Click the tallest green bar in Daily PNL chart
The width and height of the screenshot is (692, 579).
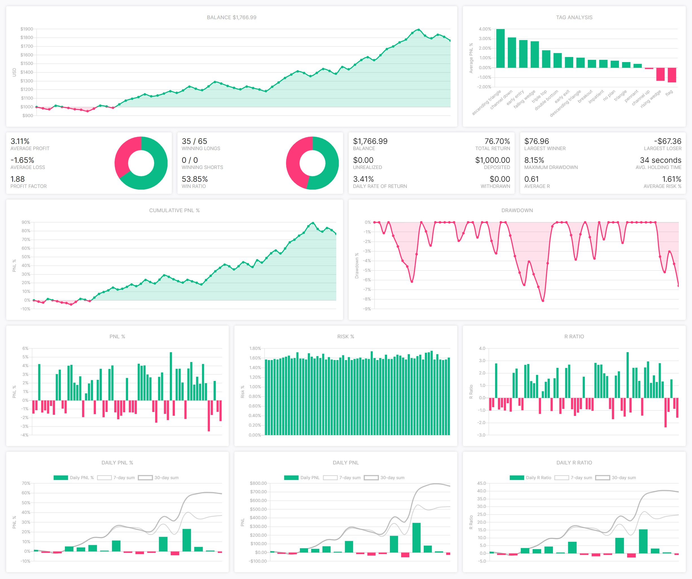pyautogui.click(x=416, y=538)
